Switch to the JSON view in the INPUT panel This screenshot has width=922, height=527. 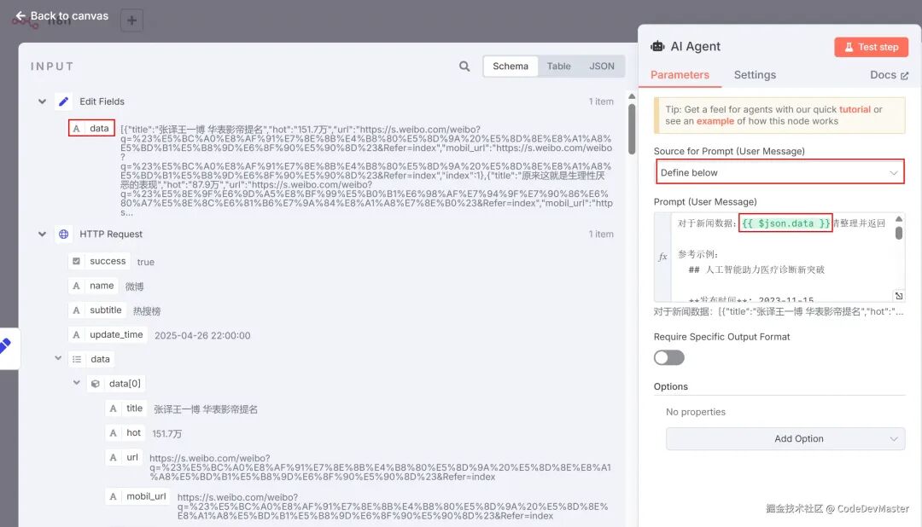602,66
